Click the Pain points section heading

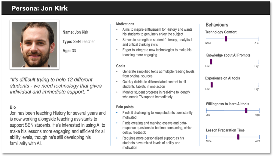[125, 107]
